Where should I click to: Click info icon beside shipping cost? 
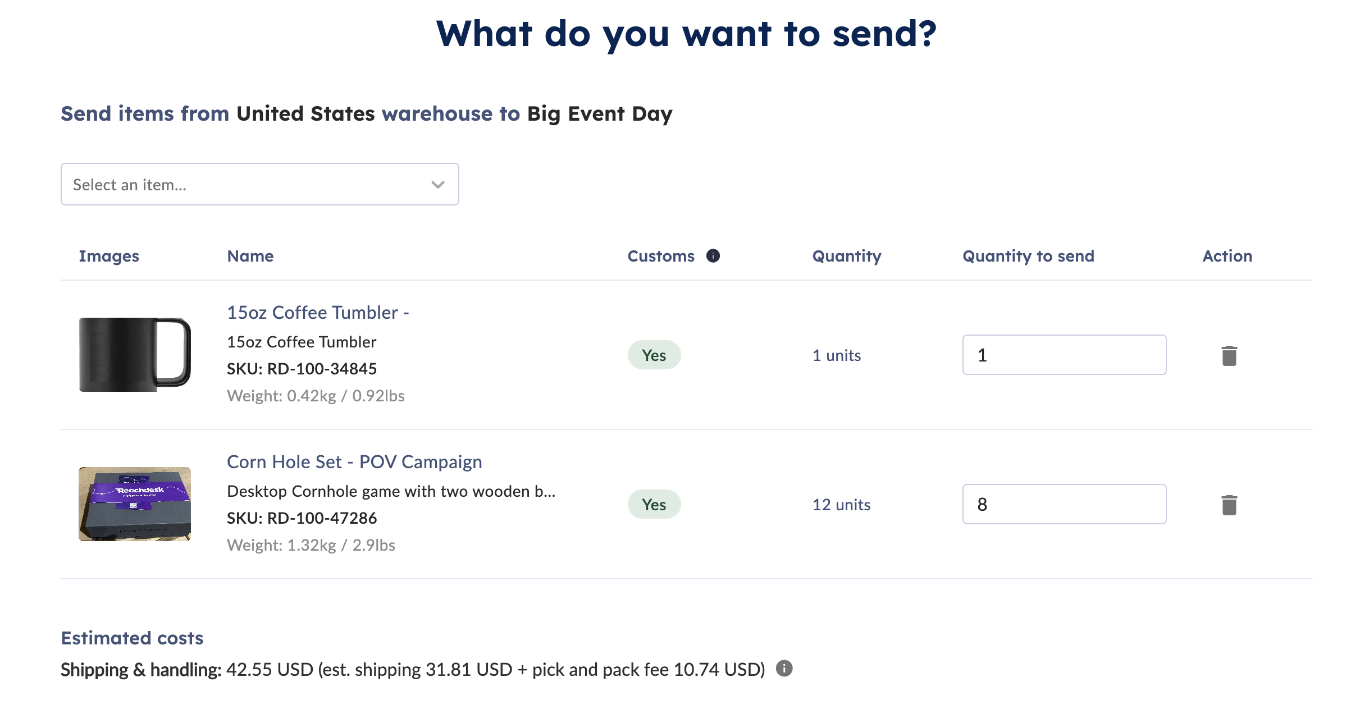(x=784, y=669)
